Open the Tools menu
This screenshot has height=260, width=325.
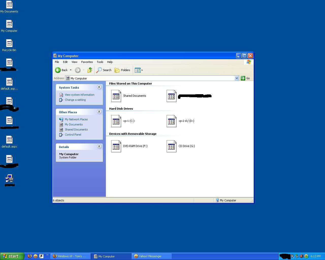click(100, 62)
